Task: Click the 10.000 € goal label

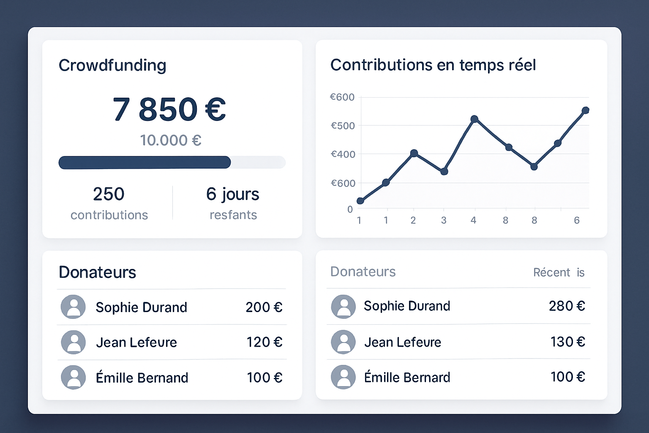Action: point(171,140)
